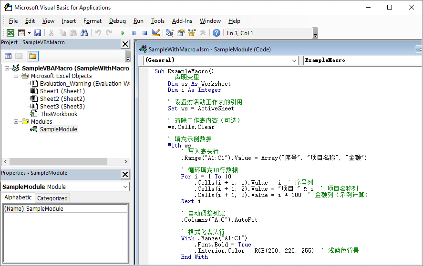
Task: Switch to the Alphabetic properties tab
Action: [18, 197]
